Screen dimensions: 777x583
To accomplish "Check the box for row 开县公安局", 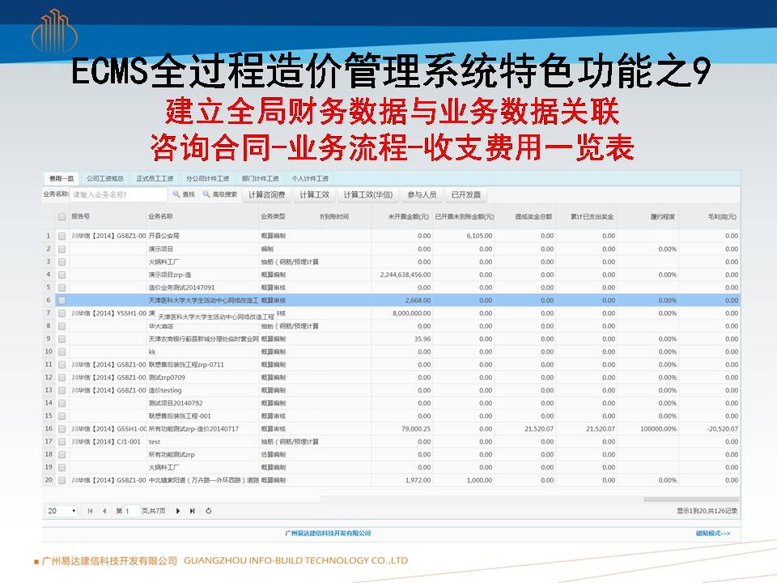I will coord(62,236).
